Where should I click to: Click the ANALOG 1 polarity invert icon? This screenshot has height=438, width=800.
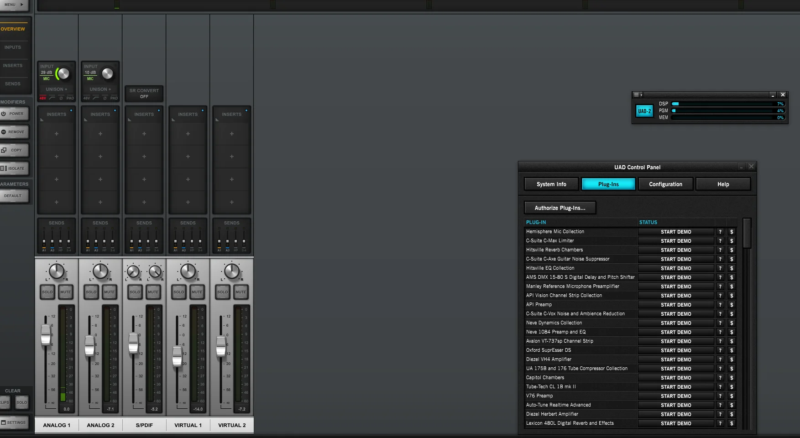click(61, 98)
